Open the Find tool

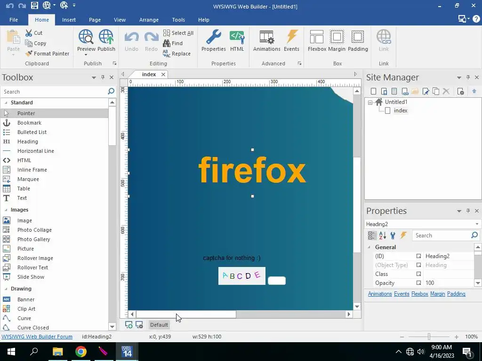click(173, 43)
